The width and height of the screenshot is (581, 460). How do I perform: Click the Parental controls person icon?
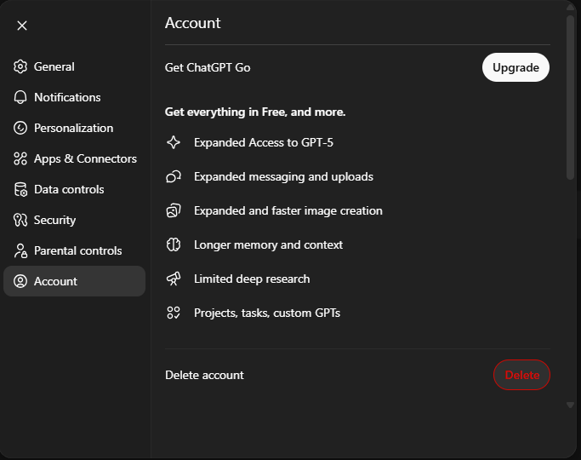pyautogui.click(x=20, y=250)
